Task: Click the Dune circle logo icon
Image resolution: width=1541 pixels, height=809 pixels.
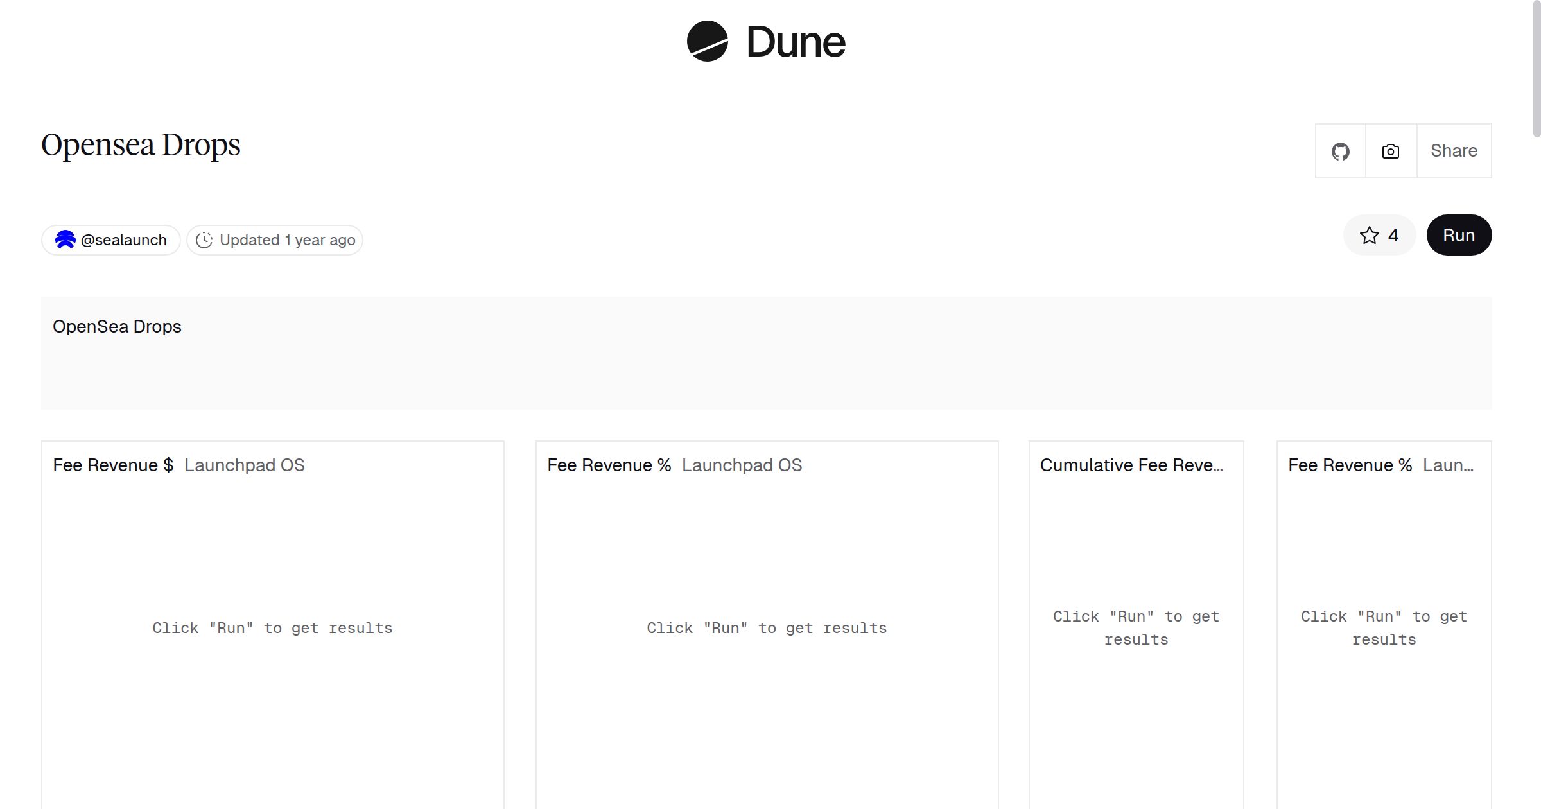Action: (707, 42)
